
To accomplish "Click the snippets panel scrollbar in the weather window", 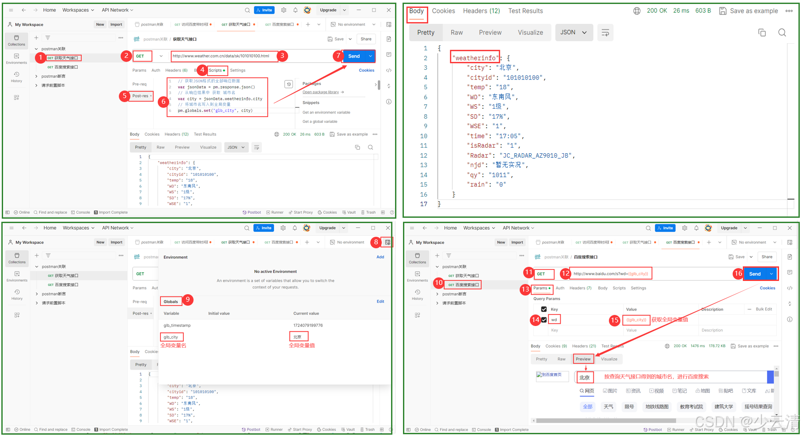I will point(379,85).
